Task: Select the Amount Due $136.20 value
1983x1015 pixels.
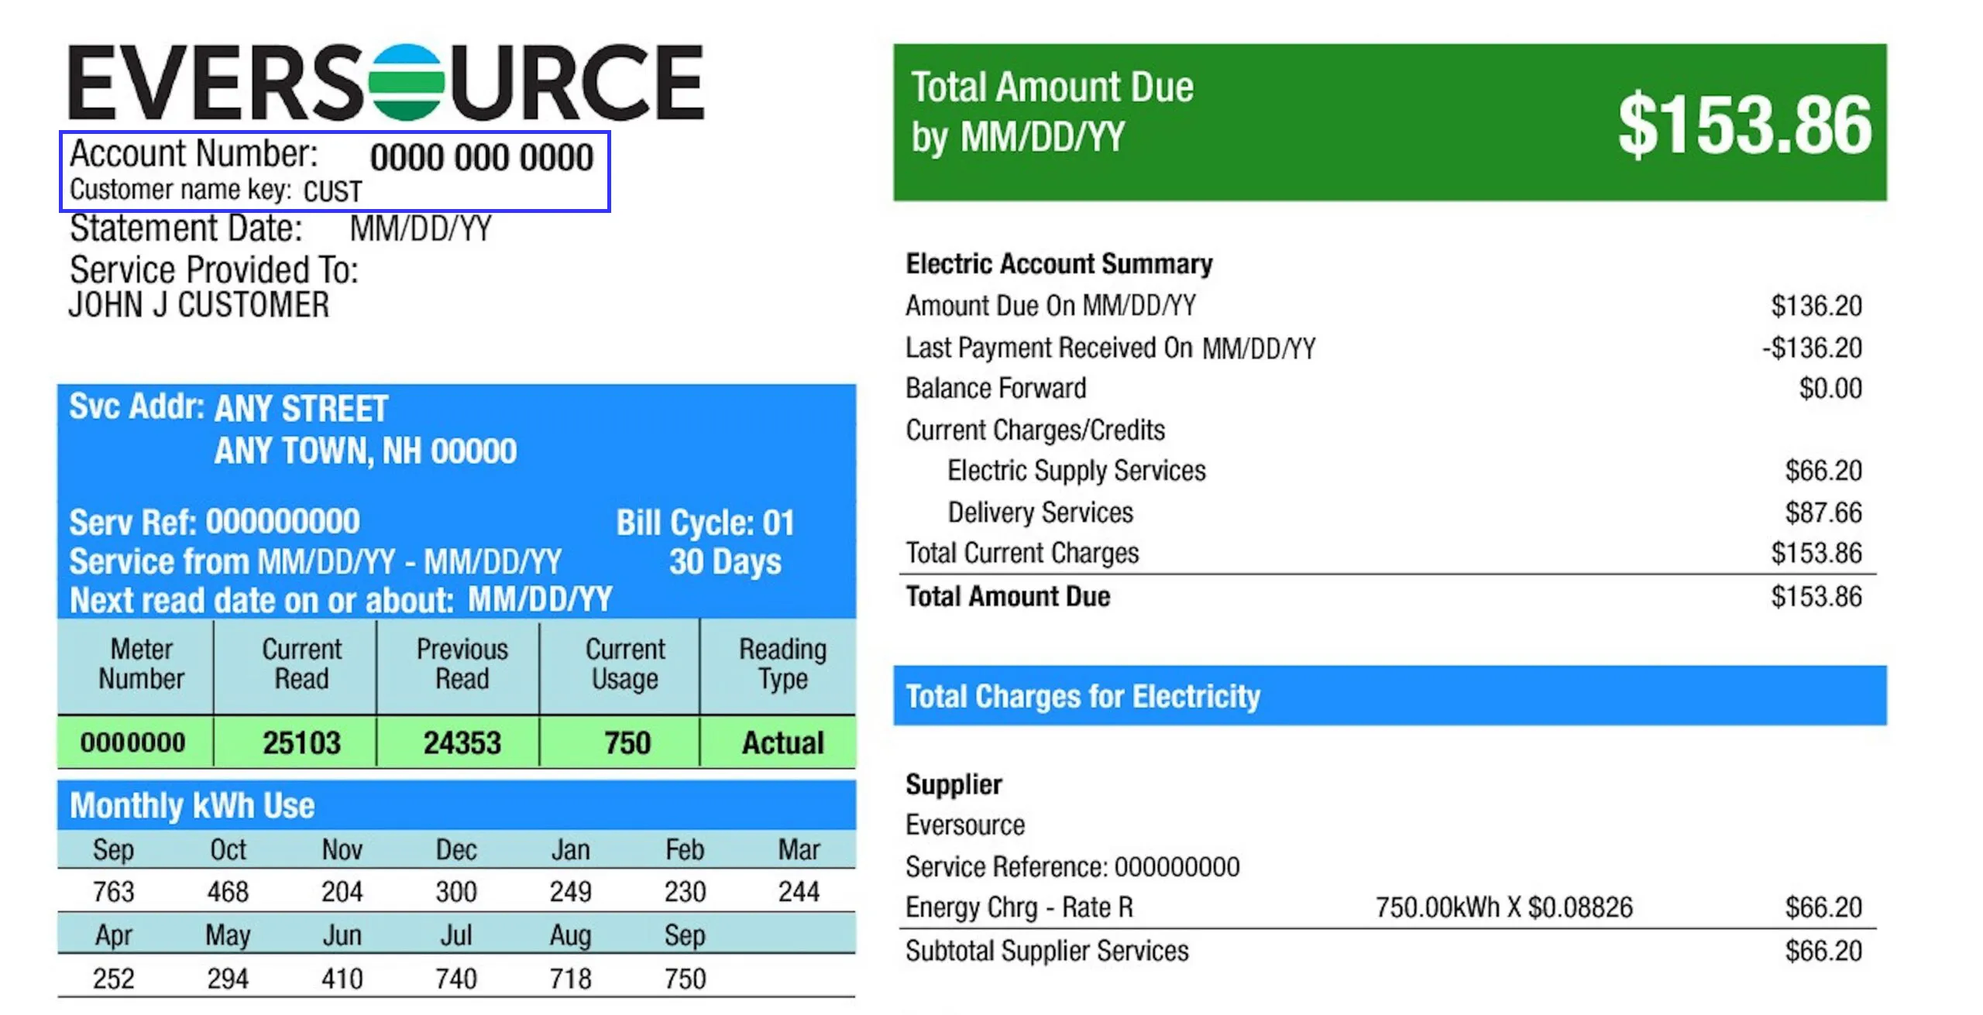Action: tap(1816, 306)
